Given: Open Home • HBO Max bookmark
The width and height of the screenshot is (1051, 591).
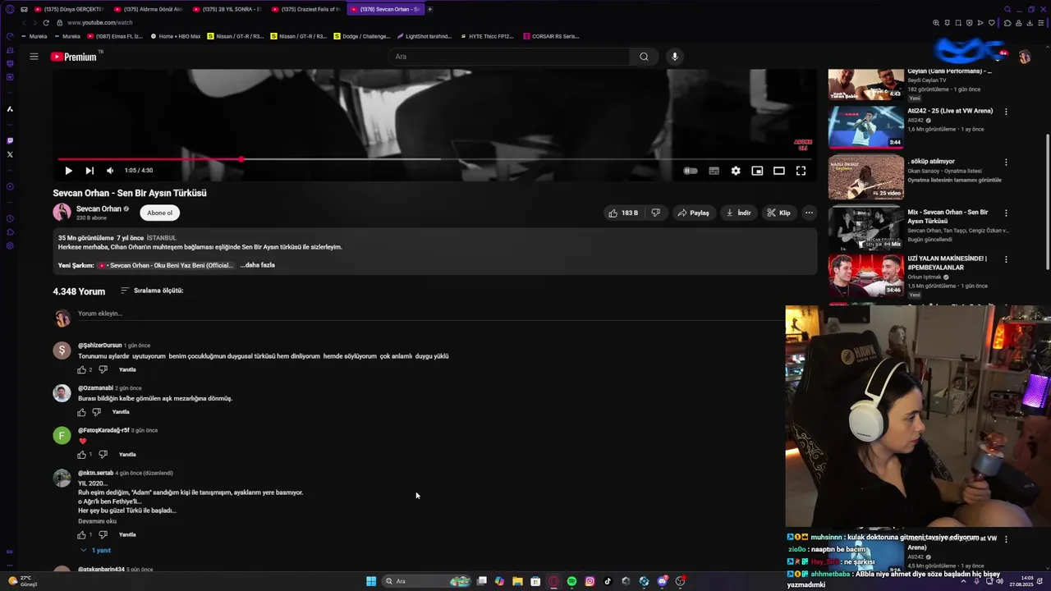Looking at the screenshot, I should [176, 36].
